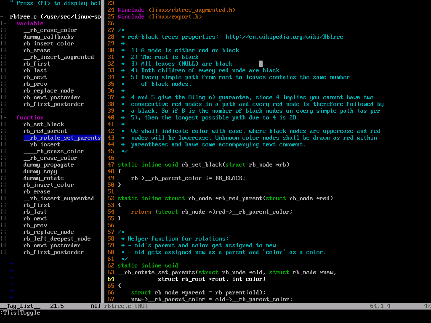Select rb_prev under the variable heading
The width and height of the screenshot is (431, 323).
point(35,84)
